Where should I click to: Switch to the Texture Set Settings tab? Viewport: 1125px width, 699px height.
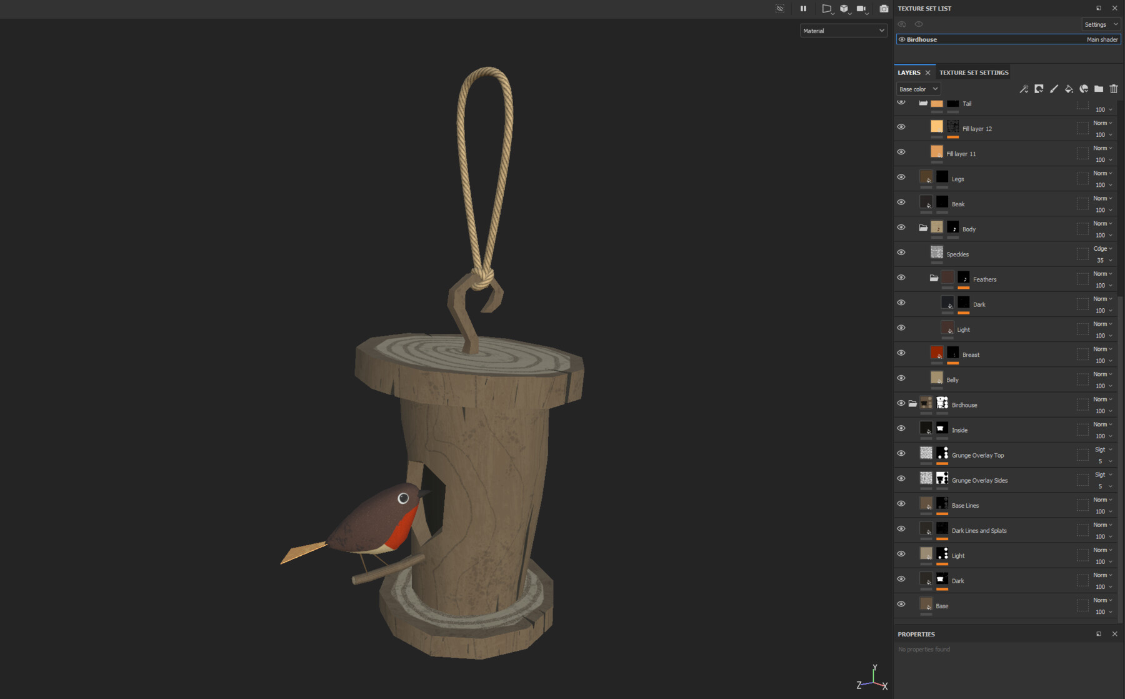point(973,72)
